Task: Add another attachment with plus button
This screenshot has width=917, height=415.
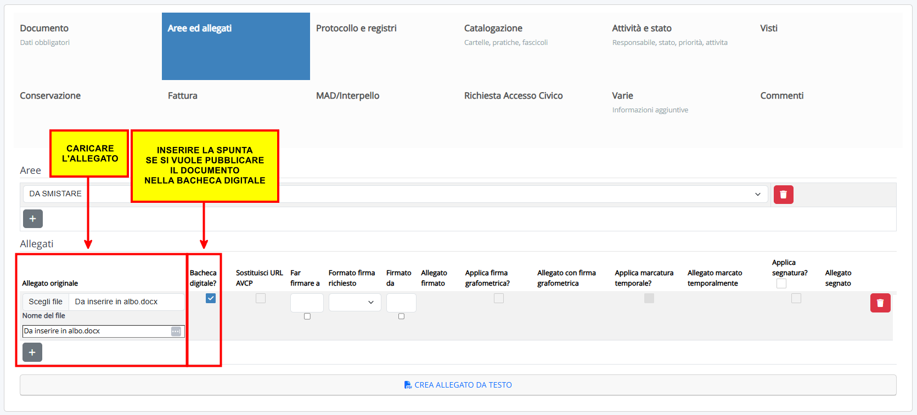Action: pyautogui.click(x=32, y=353)
